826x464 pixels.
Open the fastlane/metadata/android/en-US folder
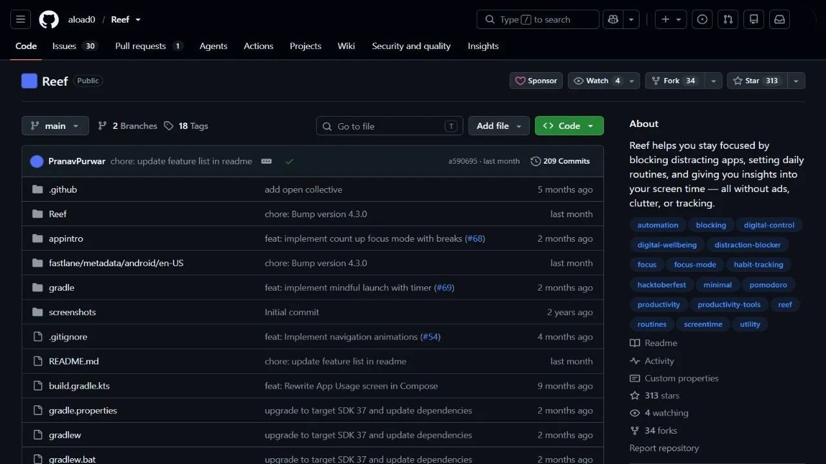[116, 263]
